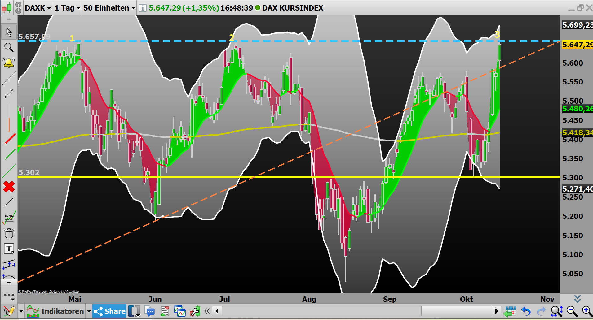Activate the zoom magnifier tool
This screenshot has width=593, height=320.
click(9, 47)
